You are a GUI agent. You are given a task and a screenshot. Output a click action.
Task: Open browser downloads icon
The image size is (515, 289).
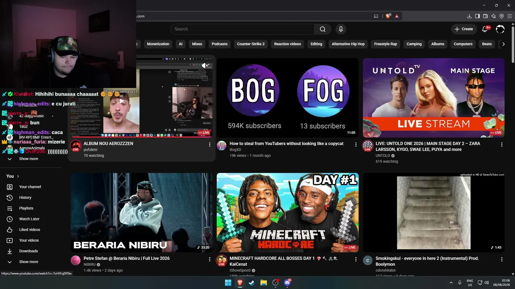tap(469, 16)
